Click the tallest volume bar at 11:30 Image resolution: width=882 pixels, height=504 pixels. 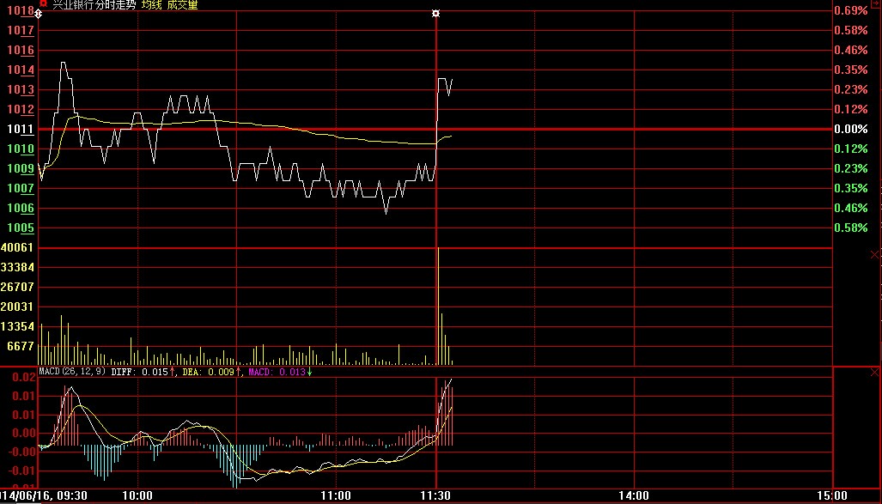(x=438, y=301)
